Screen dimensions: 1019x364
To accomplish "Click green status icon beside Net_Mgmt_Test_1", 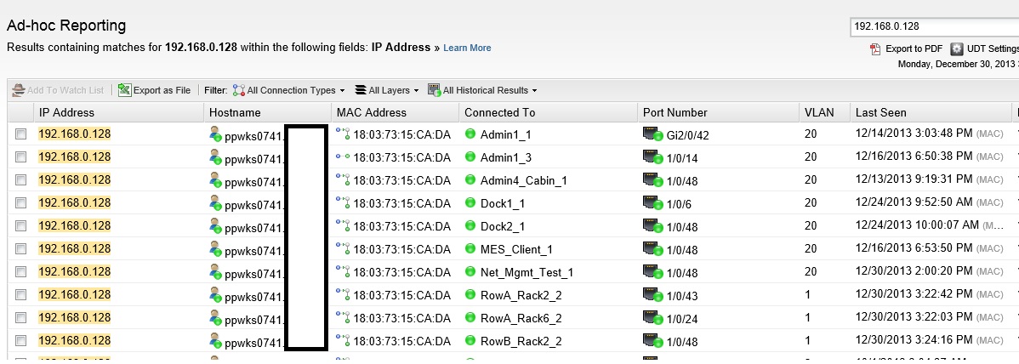I will tap(470, 271).
